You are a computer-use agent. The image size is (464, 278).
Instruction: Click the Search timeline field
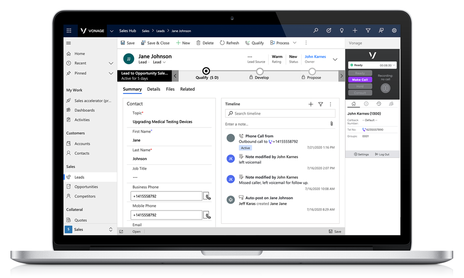coord(280,114)
